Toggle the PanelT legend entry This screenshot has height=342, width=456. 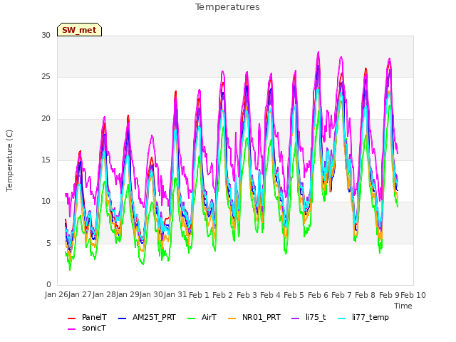point(87,317)
